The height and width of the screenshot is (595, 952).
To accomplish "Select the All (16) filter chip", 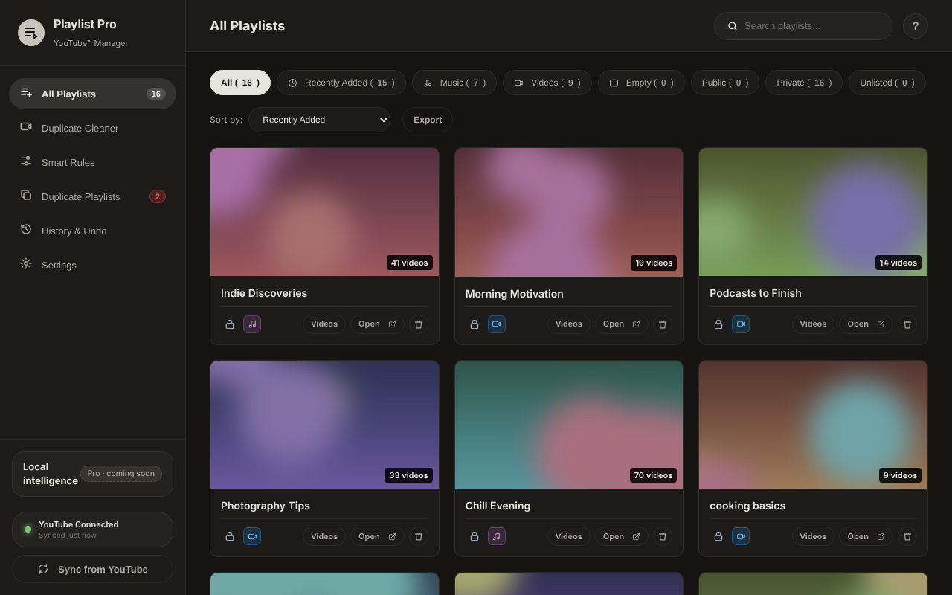I will coord(240,83).
